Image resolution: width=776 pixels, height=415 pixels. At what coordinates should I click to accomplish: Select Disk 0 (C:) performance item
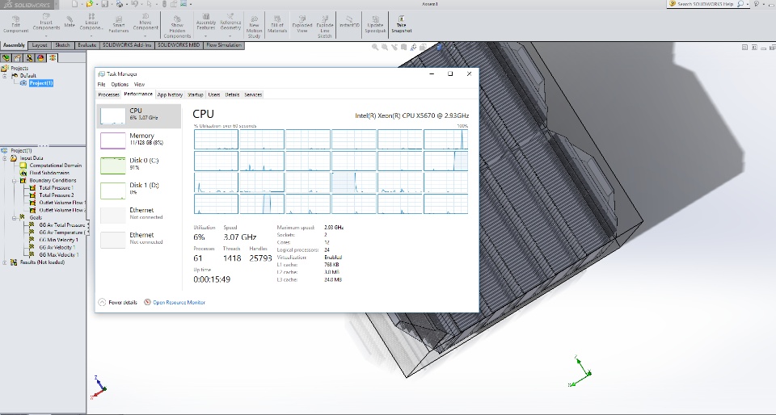pyautogui.click(x=139, y=166)
